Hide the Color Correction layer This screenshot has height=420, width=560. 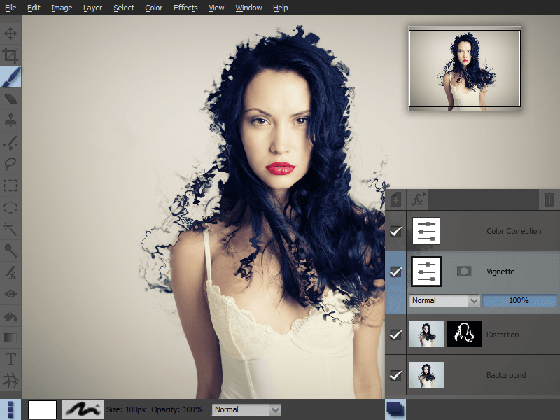395,231
